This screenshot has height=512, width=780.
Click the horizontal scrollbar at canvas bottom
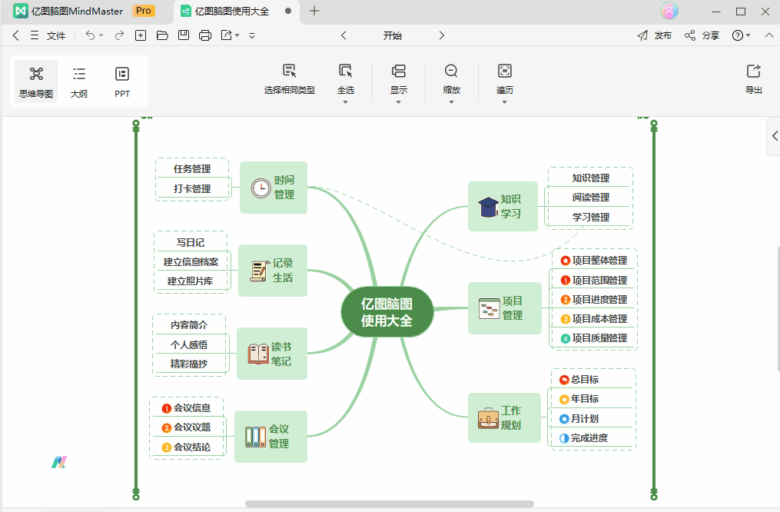pyautogui.click(x=390, y=504)
